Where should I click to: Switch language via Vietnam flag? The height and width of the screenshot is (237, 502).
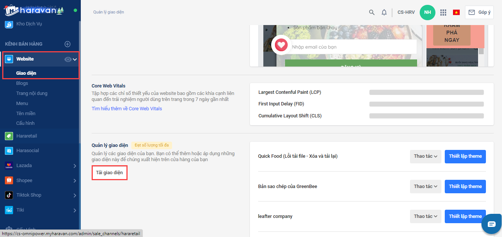point(456,12)
